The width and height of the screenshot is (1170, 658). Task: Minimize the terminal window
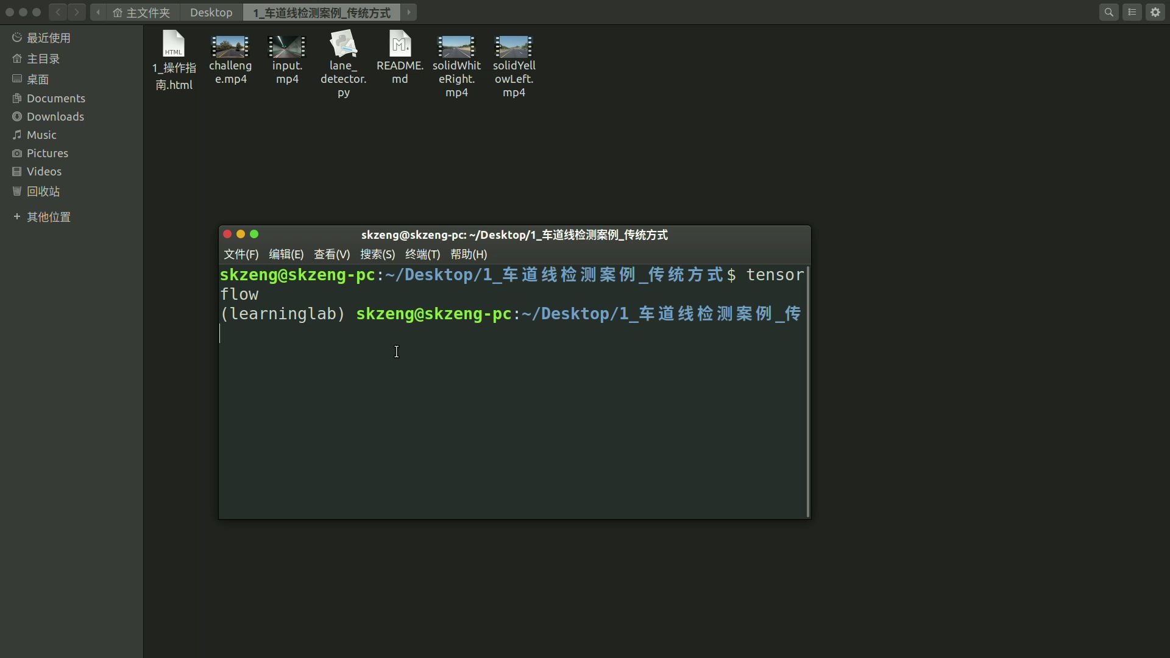tap(241, 234)
